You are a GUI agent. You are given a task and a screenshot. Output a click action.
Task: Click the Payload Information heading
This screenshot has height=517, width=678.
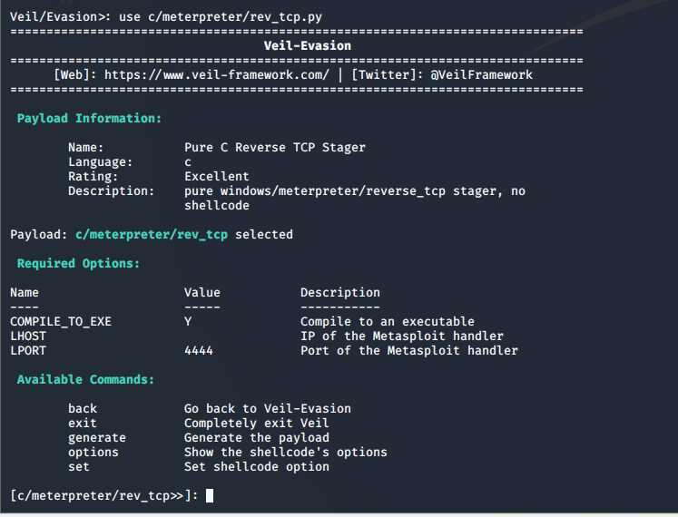pos(89,119)
